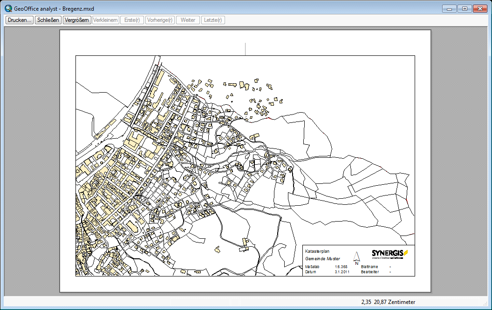Click the Blattname field in title block
Viewport: 492px width, 310px height.
pyautogui.click(x=370, y=267)
